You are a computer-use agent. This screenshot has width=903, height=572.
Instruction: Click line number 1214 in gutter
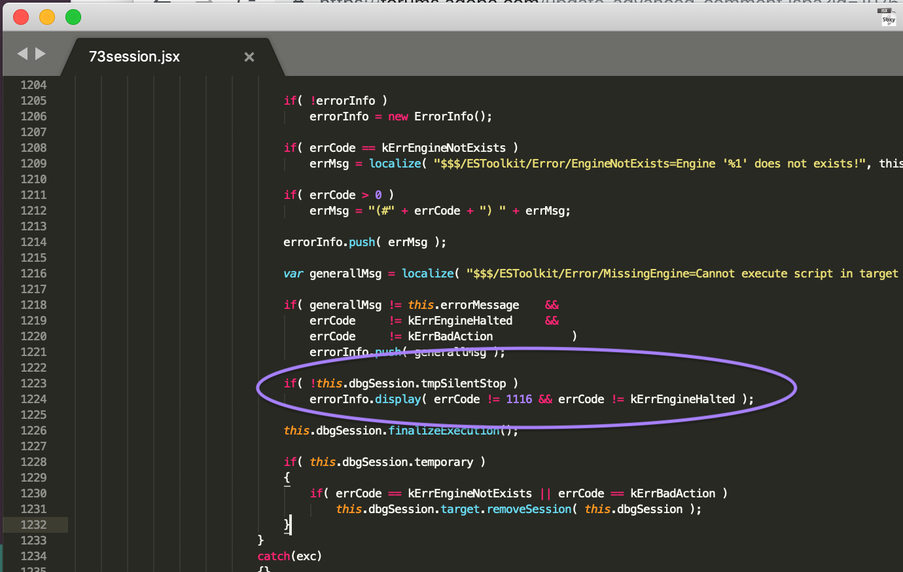click(33, 242)
